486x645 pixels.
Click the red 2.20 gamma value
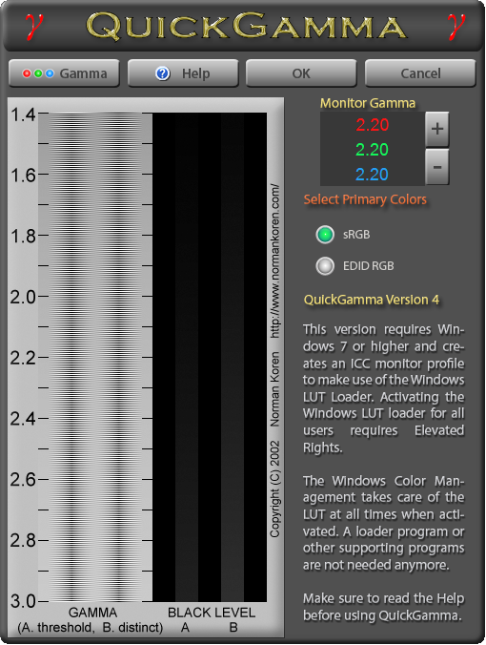tap(373, 125)
